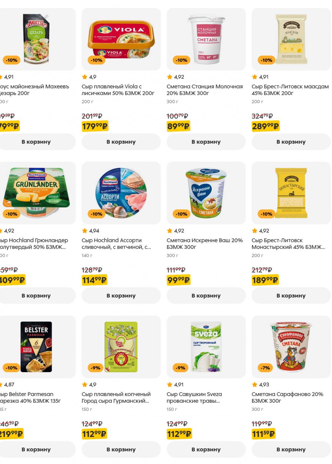Click the star rating 4,93 on Сарафаново
Screen dimensions: 332x464
[261, 384]
